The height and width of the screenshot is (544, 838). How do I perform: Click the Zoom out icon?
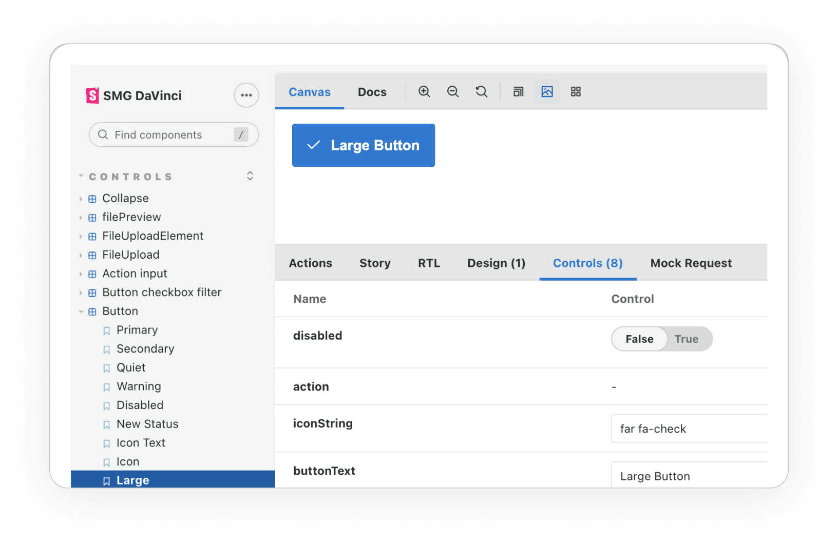tap(453, 91)
